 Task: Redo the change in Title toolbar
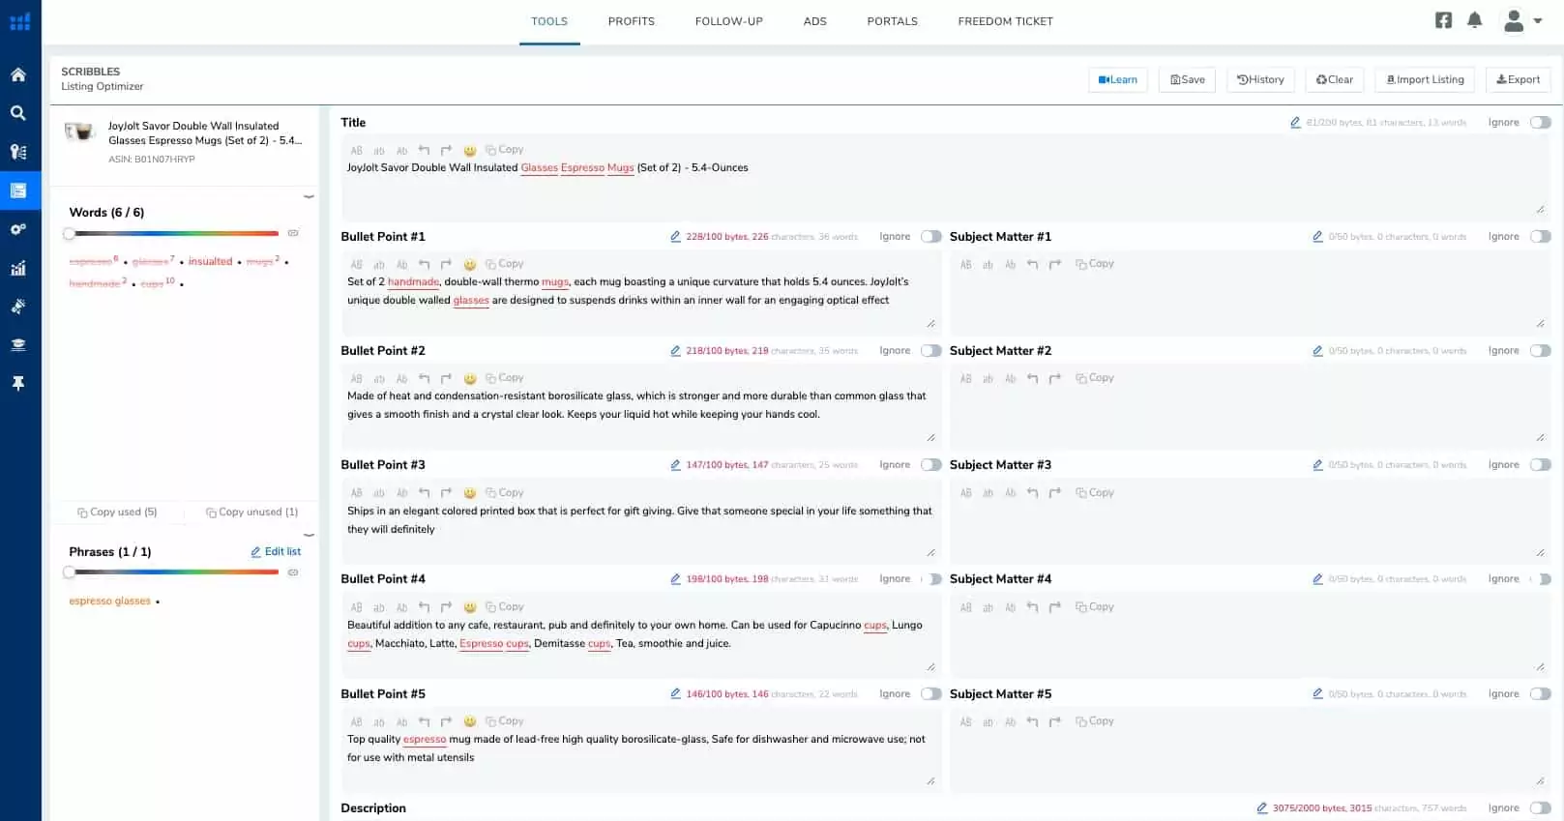click(x=446, y=150)
